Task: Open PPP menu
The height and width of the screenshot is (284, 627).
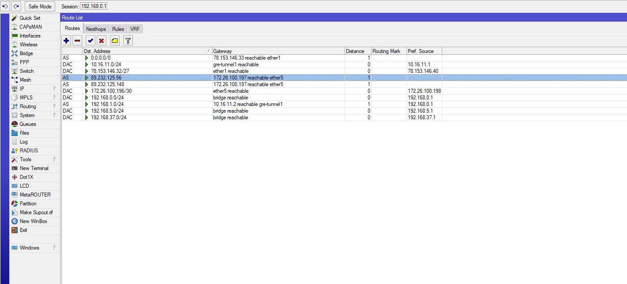Action: tap(24, 62)
